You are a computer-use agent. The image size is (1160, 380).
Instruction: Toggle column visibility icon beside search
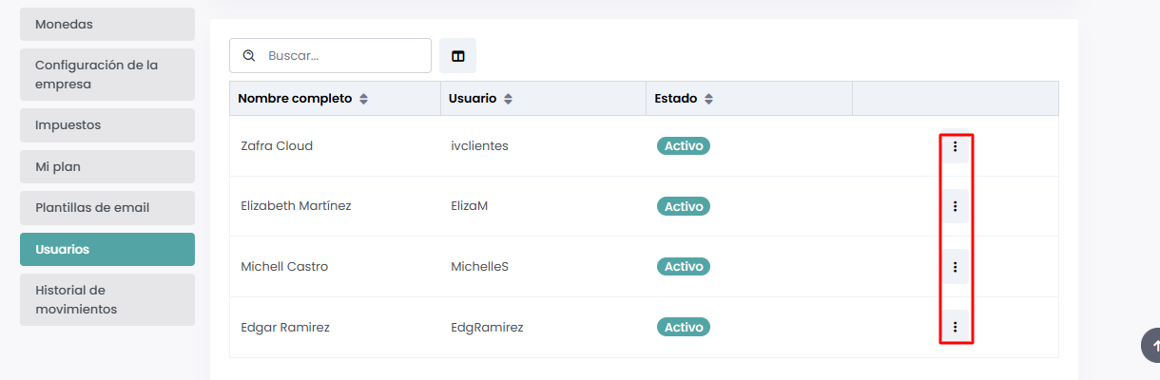[x=458, y=56]
